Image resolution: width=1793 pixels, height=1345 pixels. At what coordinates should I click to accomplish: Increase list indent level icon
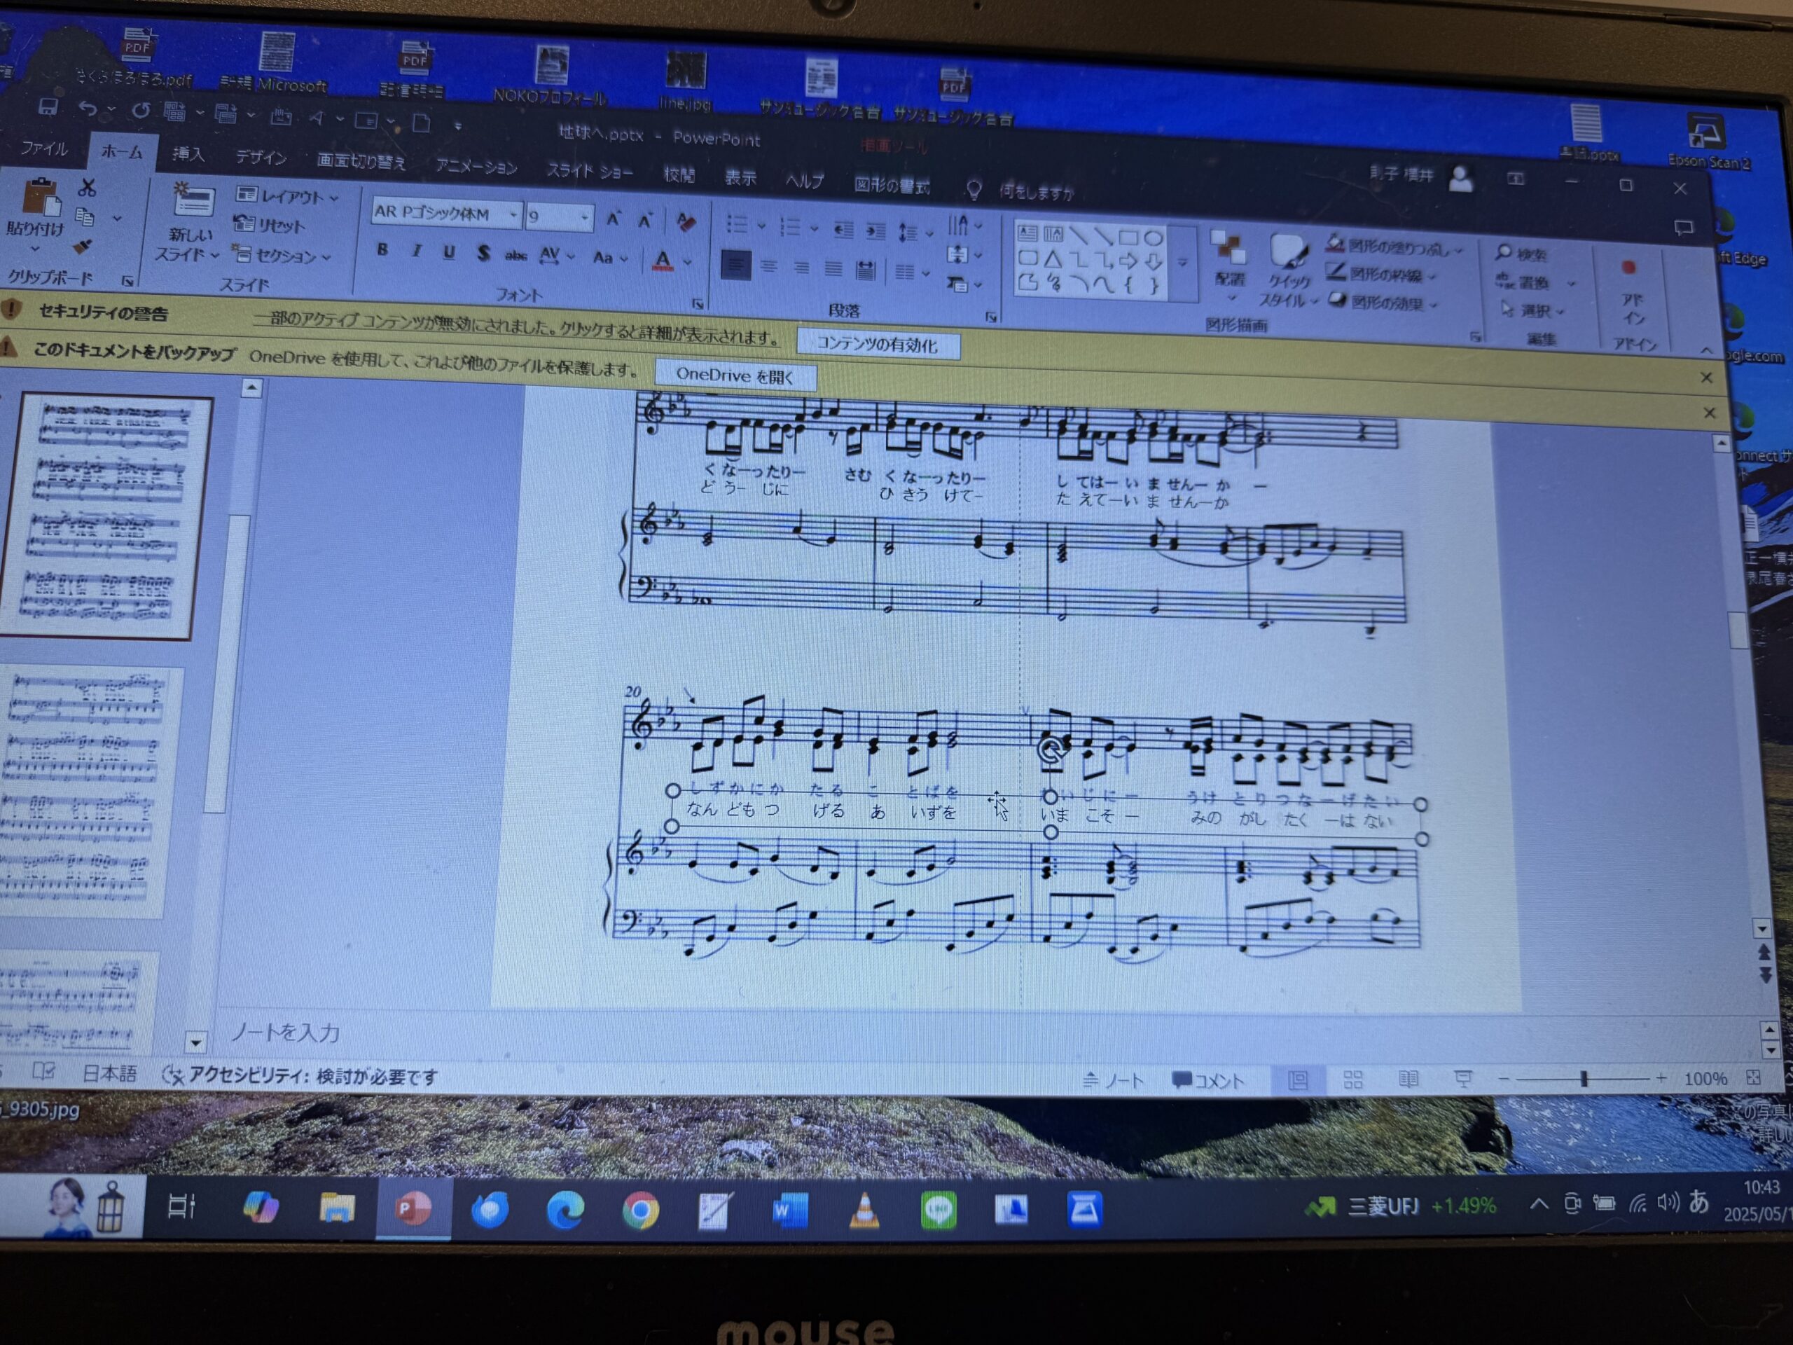click(x=875, y=232)
